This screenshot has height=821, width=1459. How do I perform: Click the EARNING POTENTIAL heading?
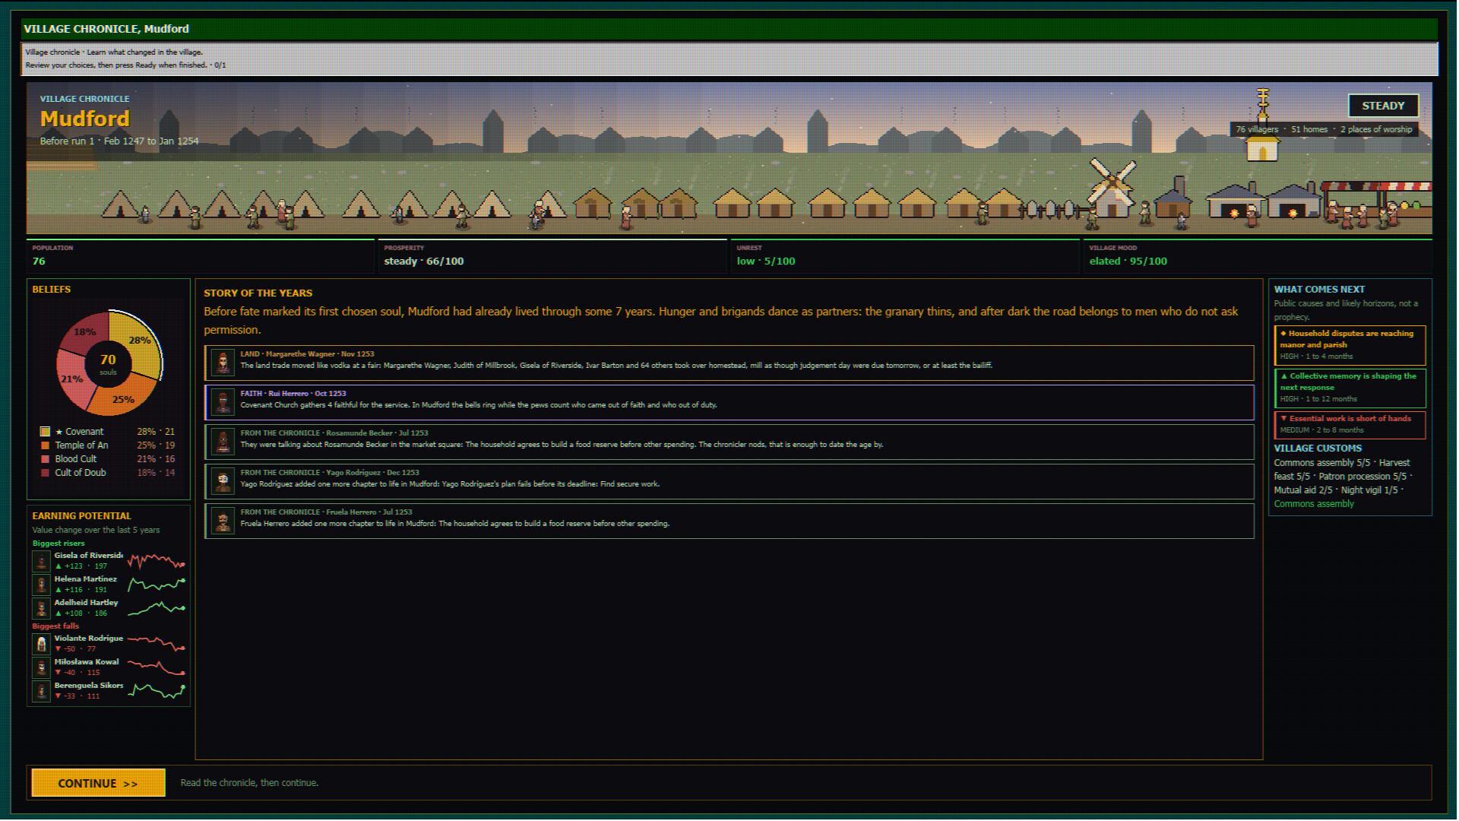pyautogui.click(x=81, y=515)
